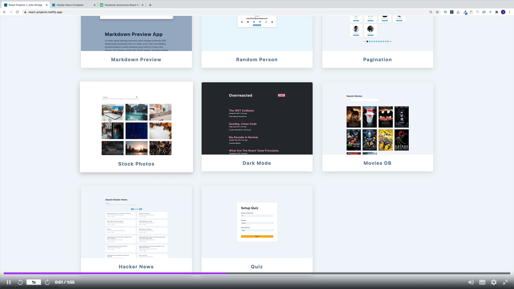Exit fullscreen mode in the player
The image size is (514, 289).
505,282
